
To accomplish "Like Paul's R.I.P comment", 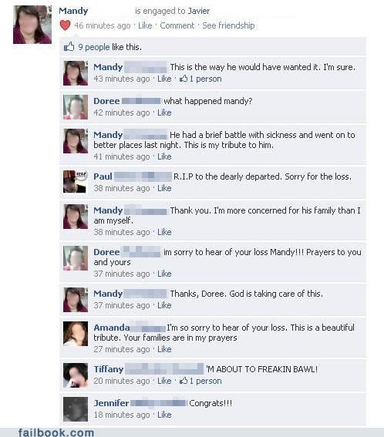I will [164, 188].
